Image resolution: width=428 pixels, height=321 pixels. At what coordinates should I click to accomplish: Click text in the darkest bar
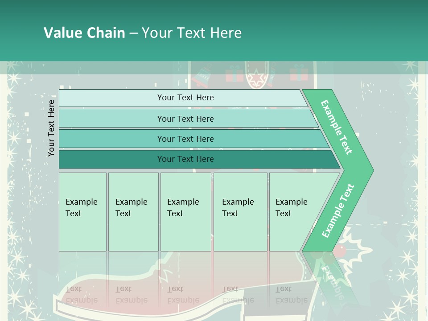(185, 159)
